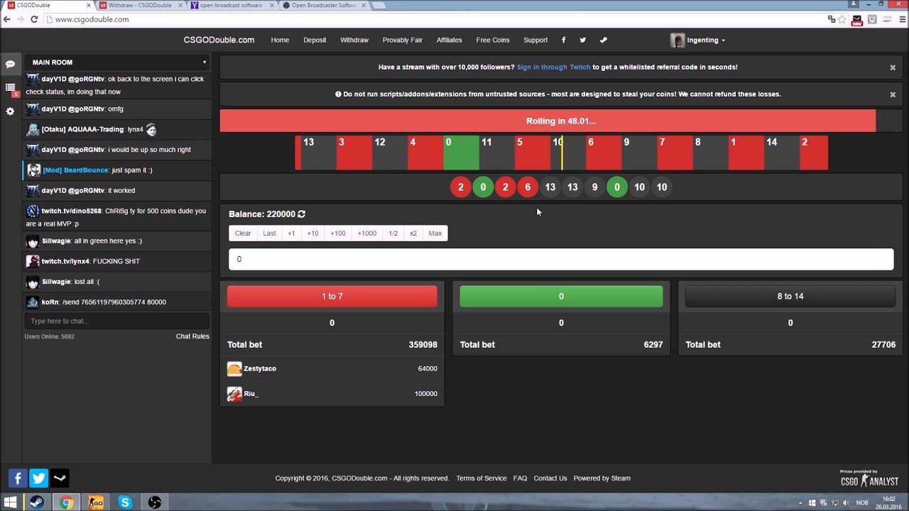Screen dimensions: 909x511
Task: Open Steam from the taskbar
Action: (x=37, y=502)
